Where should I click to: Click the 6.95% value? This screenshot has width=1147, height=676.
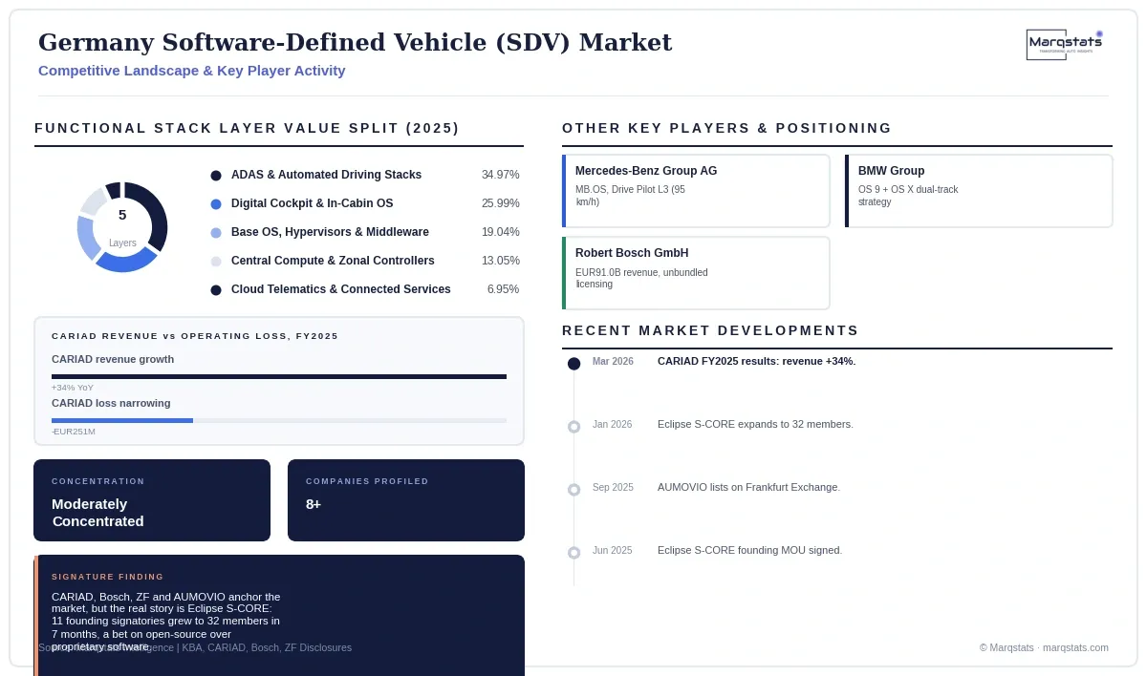click(x=503, y=289)
